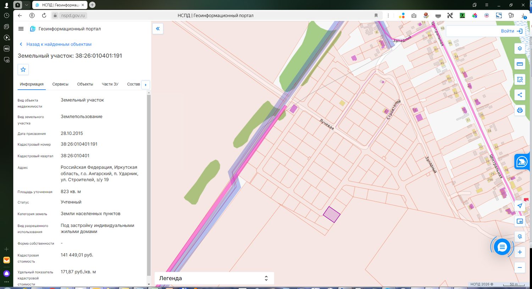This screenshot has height=289, width=532.
Task: Open the hamburger menu of the portal
Action: [x=21, y=29]
